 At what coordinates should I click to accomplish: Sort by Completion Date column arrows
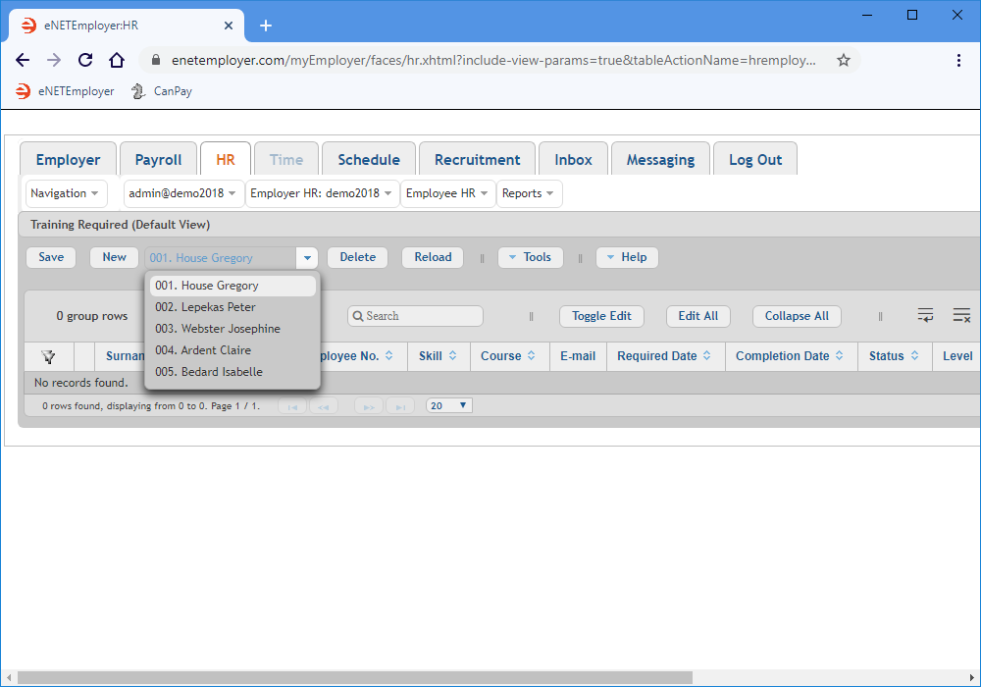point(840,355)
